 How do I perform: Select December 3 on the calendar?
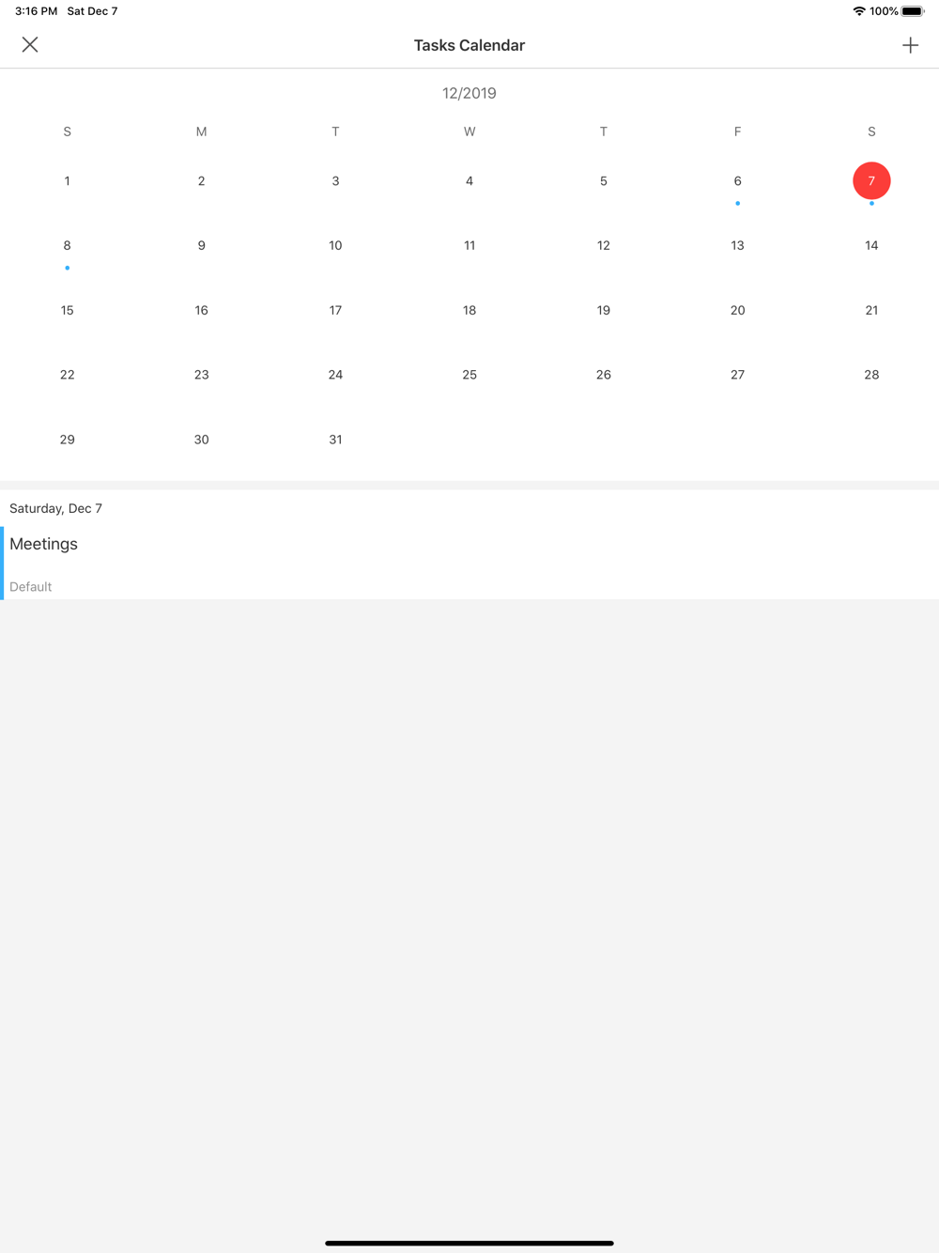[x=335, y=181]
